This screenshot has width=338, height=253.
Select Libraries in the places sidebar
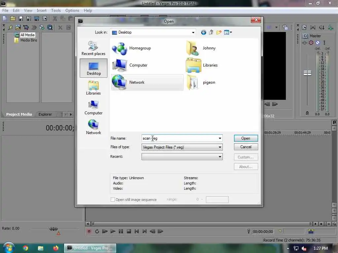[x=93, y=88]
